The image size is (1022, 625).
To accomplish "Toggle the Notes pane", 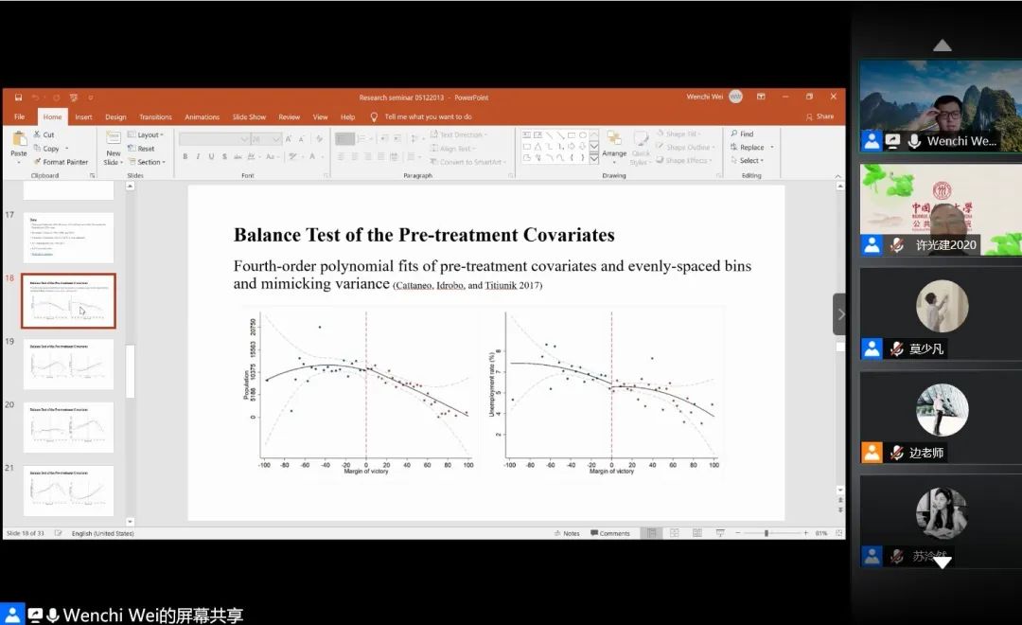I will pyautogui.click(x=567, y=533).
